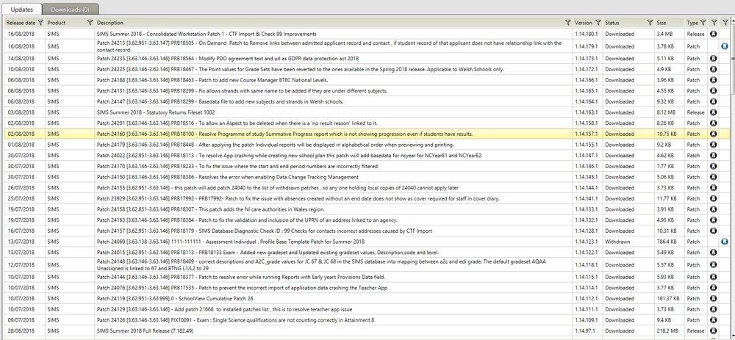Image resolution: width=735 pixels, height=340 pixels.
Task: Sort by the Size column header
Action: [661, 23]
